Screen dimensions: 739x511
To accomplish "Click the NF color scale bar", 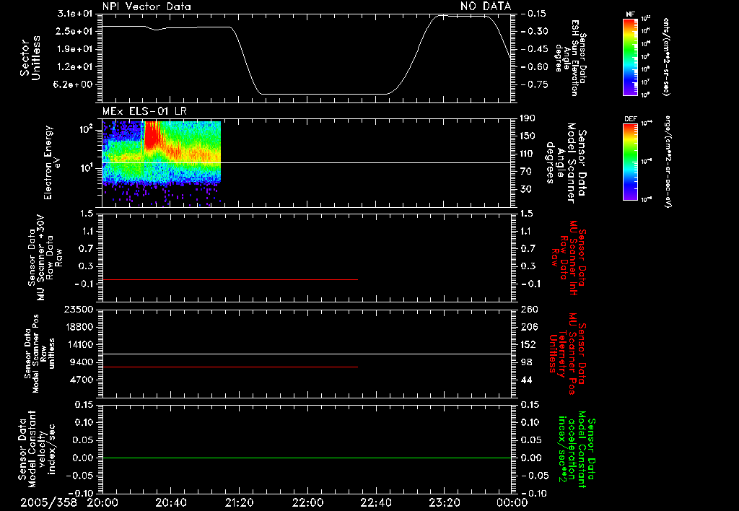I will pos(630,58).
